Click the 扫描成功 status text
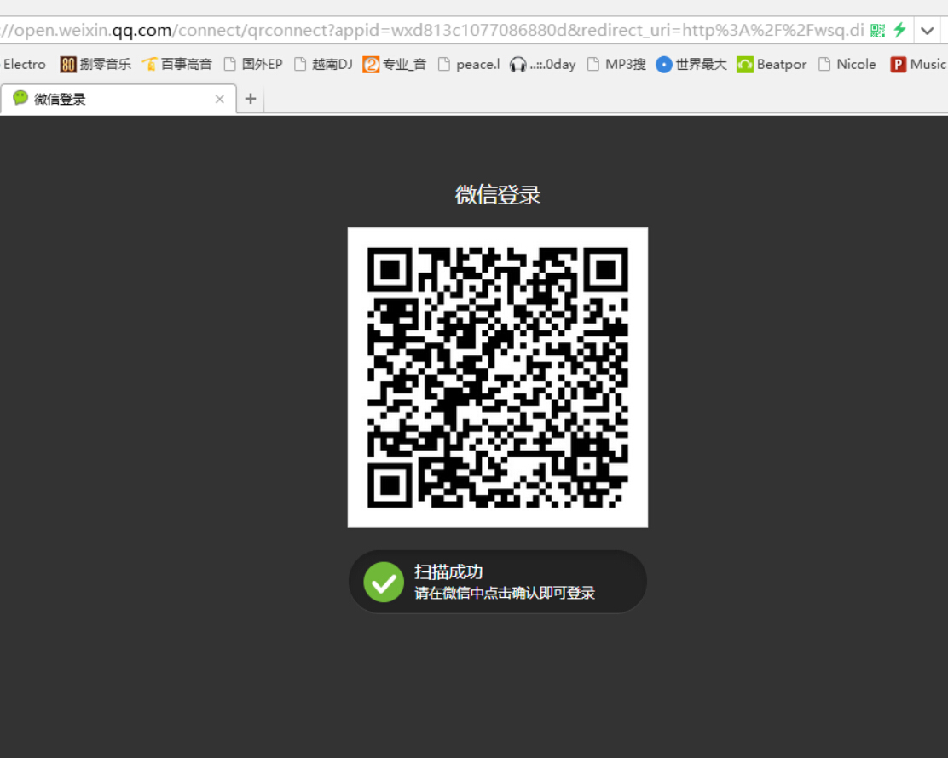This screenshot has width=948, height=758. 448,571
